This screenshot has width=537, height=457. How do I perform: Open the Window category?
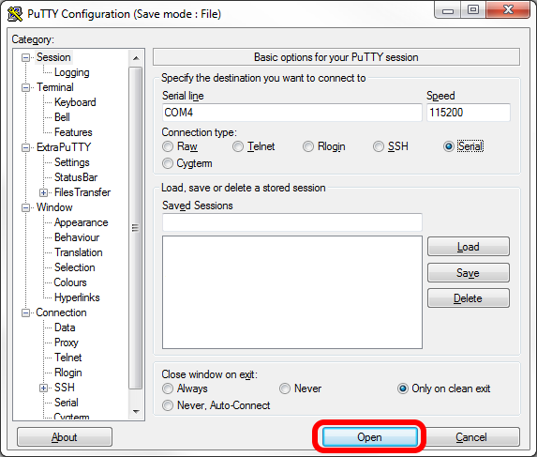click(x=54, y=207)
